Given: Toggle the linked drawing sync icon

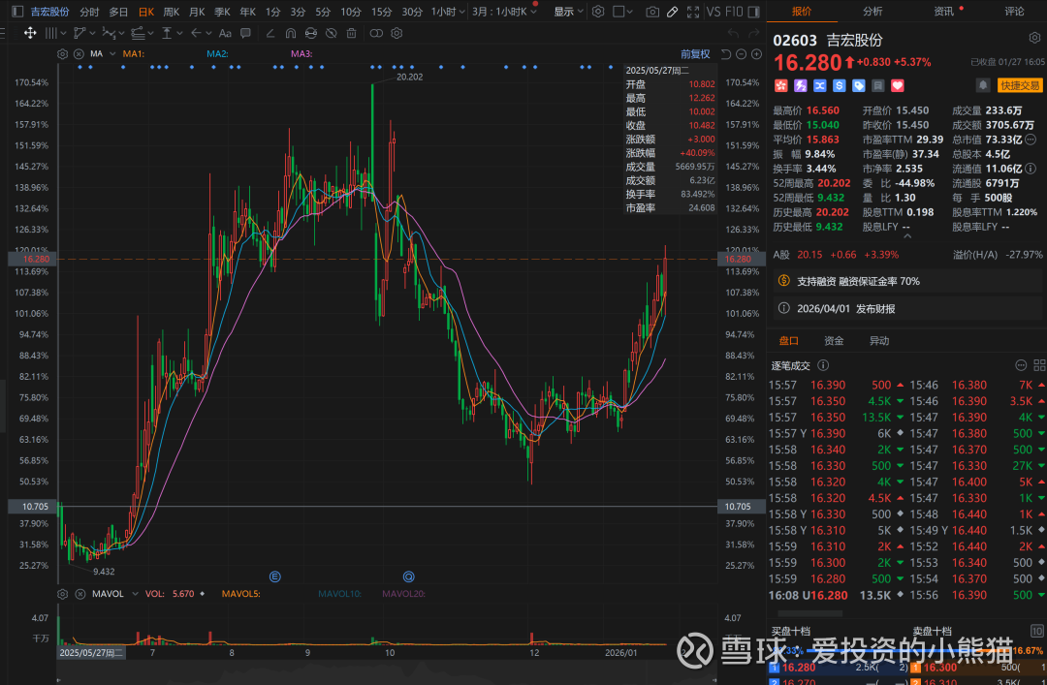Looking at the screenshot, I should click(x=376, y=33).
